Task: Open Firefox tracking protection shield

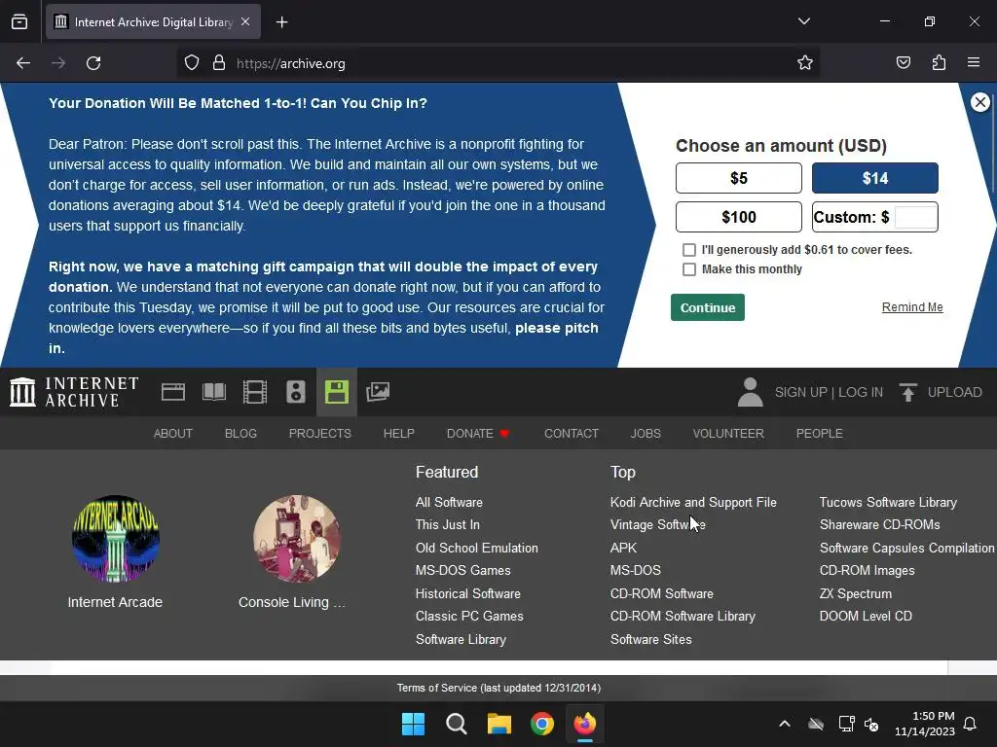Action: pyautogui.click(x=192, y=63)
